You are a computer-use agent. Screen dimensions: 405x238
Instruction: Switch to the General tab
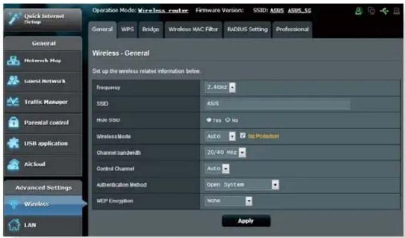coord(102,29)
